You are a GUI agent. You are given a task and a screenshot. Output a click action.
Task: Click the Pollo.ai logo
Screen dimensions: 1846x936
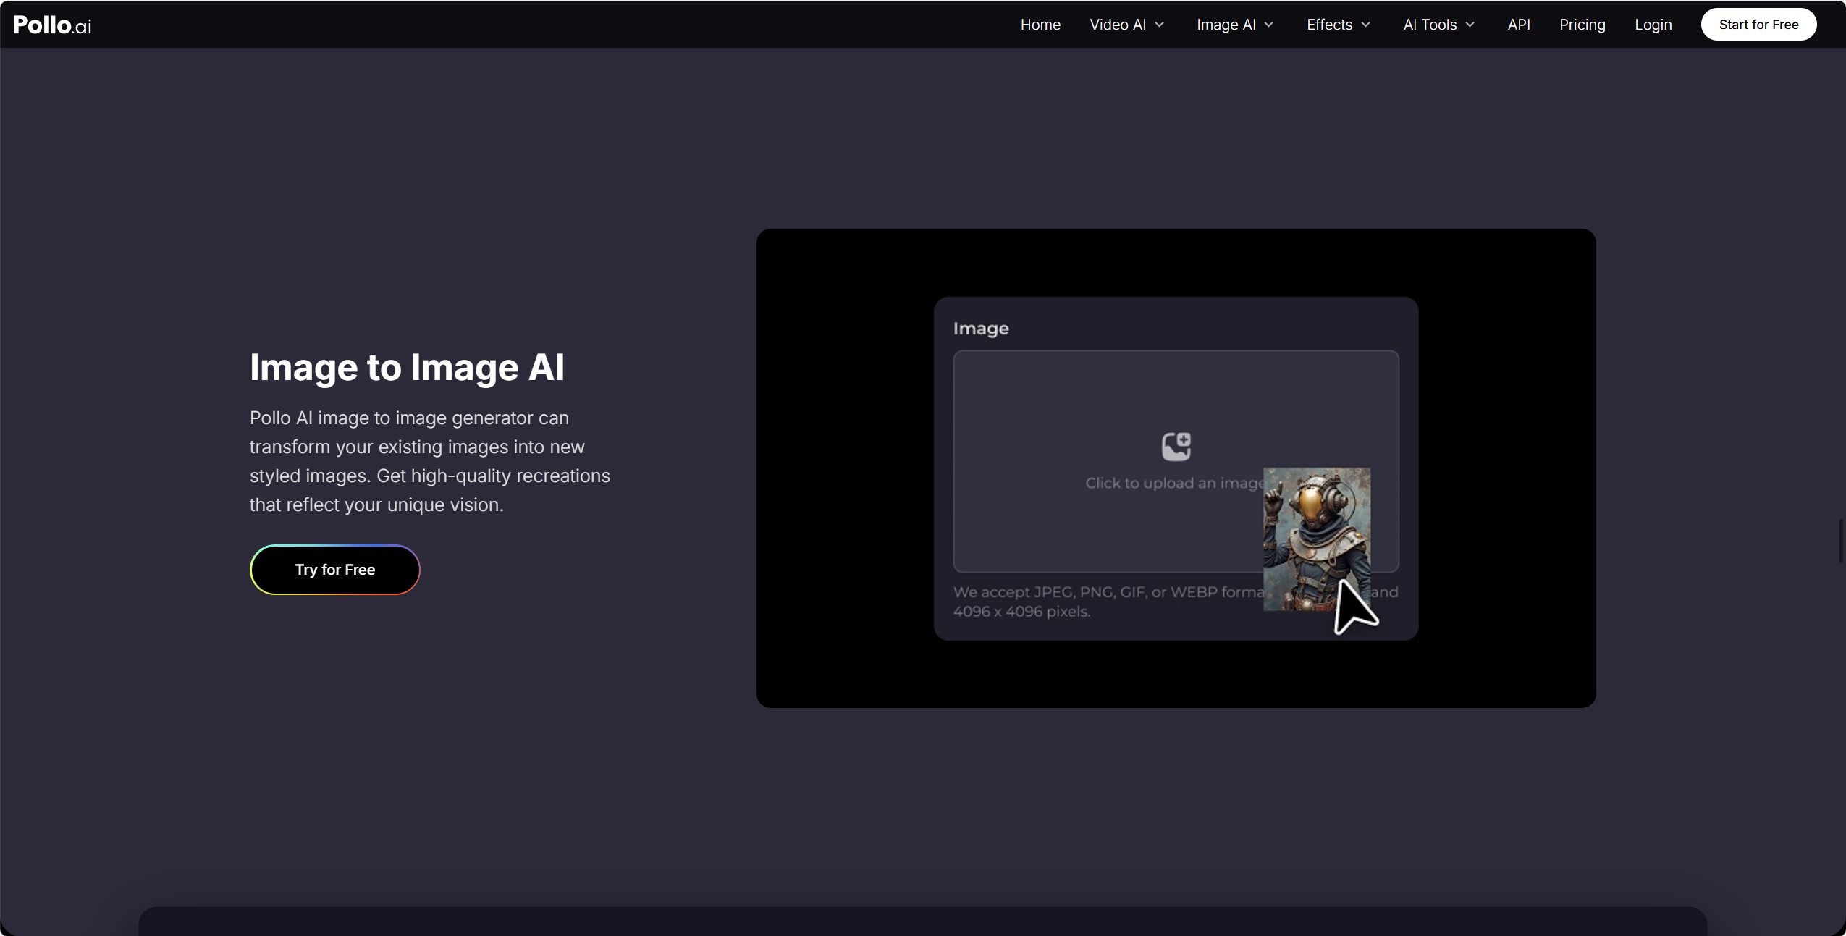coord(53,25)
